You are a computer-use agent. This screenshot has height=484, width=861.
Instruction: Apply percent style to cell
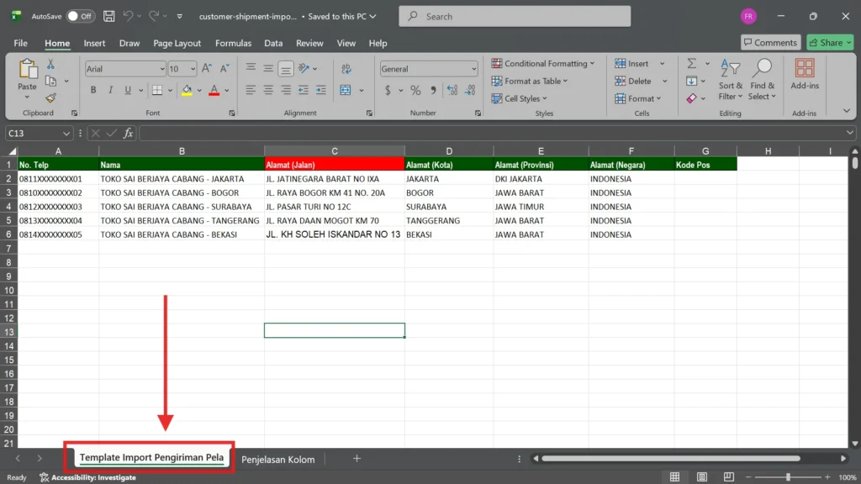coord(415,91)
